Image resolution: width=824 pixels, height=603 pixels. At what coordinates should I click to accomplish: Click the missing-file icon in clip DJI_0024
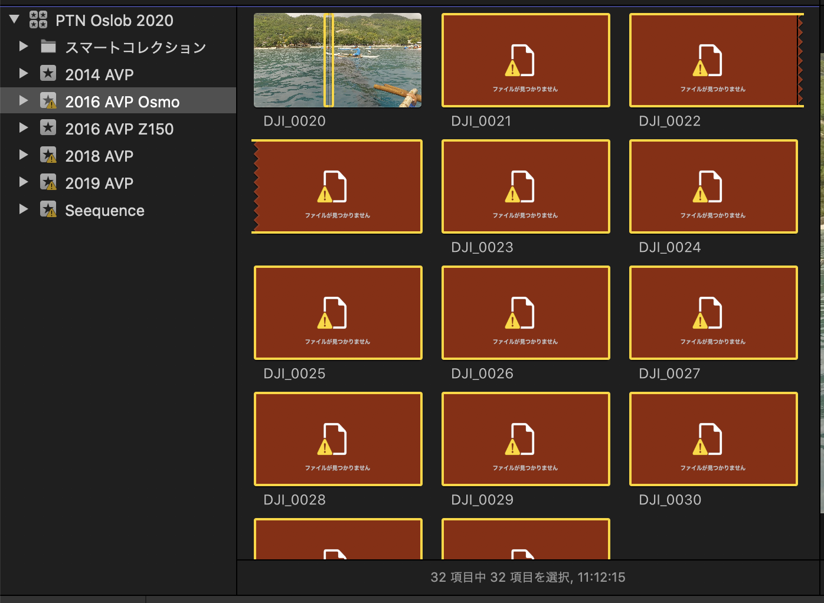pos(708,186)
